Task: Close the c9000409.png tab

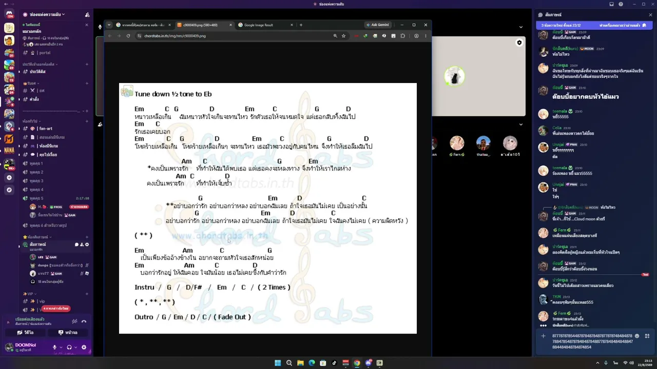Action: (x=231, y=25)
